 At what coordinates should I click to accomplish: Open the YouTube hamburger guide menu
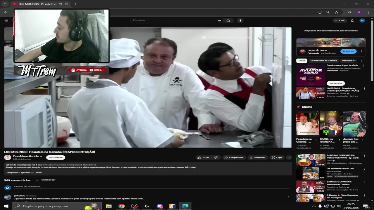(6, 20)
